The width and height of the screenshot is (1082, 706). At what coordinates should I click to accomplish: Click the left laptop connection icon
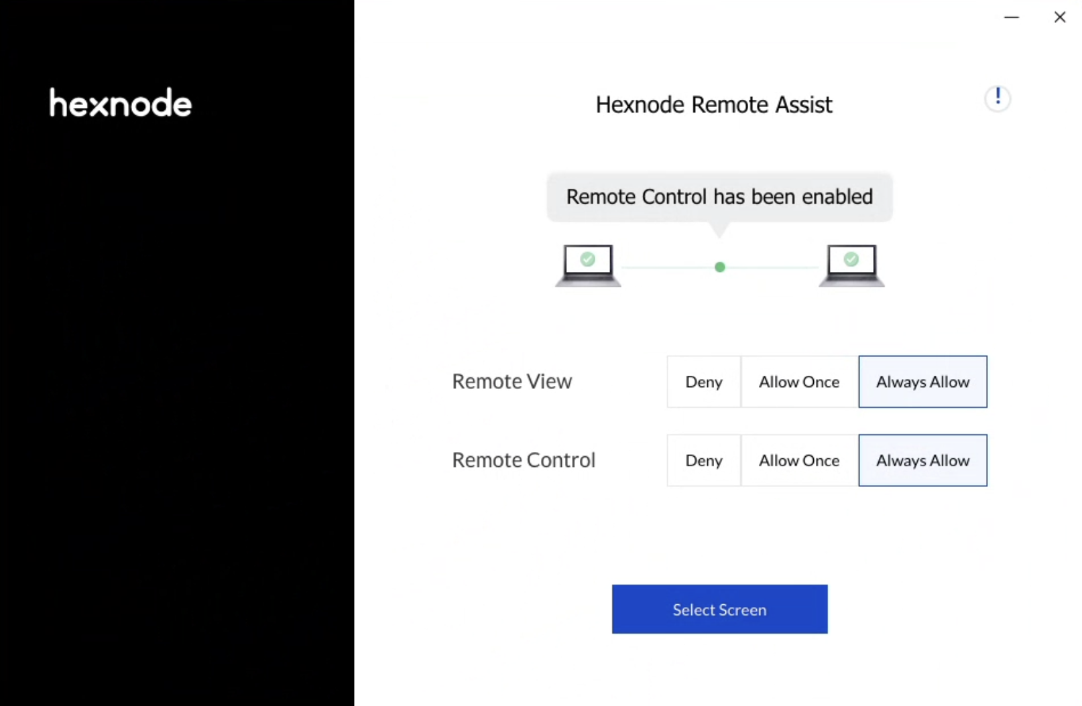(588, 266)
